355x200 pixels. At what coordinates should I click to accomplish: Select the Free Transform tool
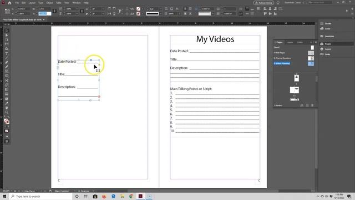7,85
